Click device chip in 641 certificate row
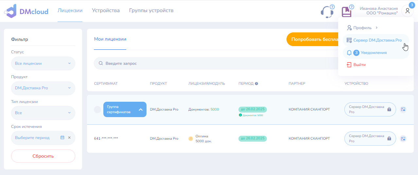The image size is (418, 175). pos(370,138)
